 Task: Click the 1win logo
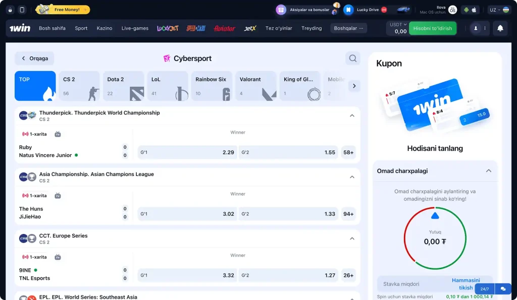[20, 28]
